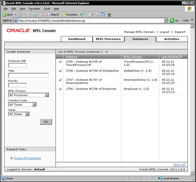Stop loading with the Stop icon
The width and height of the screenshot is (196, 182).
(x=29, y=15)
